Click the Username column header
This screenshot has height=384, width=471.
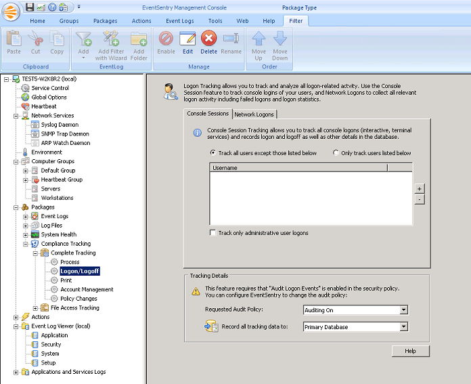[298, 168]
